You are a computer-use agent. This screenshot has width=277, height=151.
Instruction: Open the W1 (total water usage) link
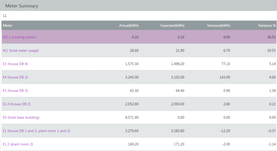[21, 50]
